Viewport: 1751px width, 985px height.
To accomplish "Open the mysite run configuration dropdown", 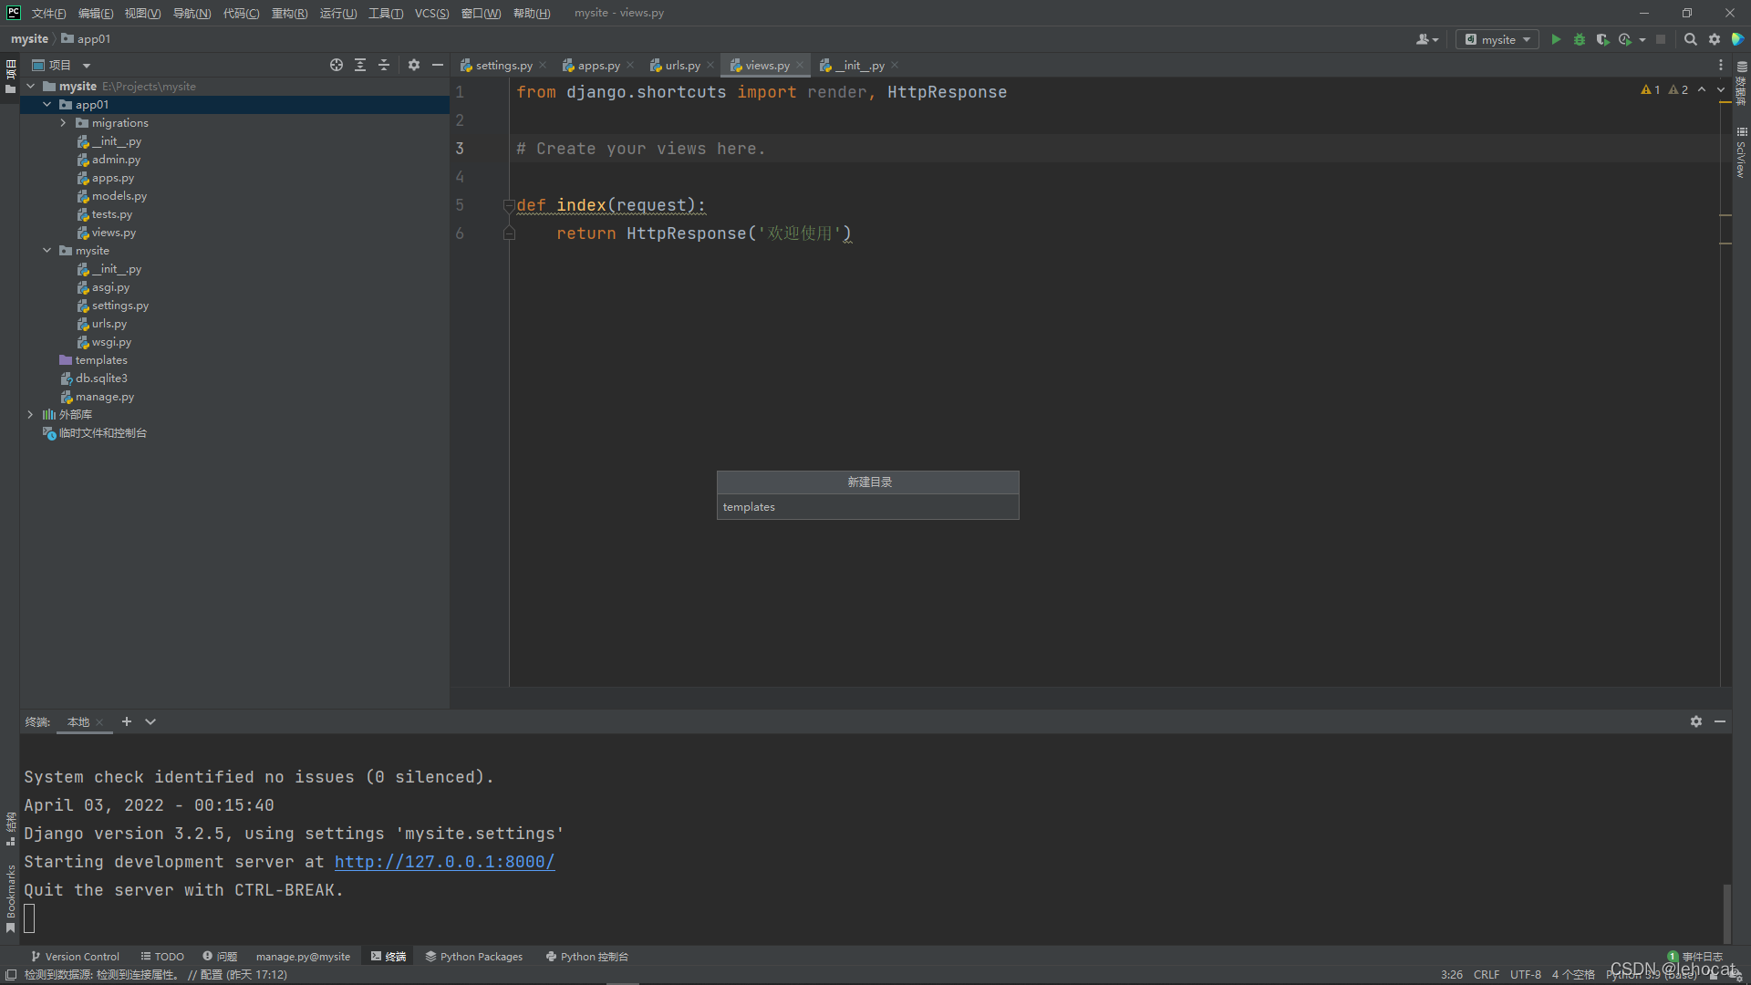I will click(x=1497, y=39).
